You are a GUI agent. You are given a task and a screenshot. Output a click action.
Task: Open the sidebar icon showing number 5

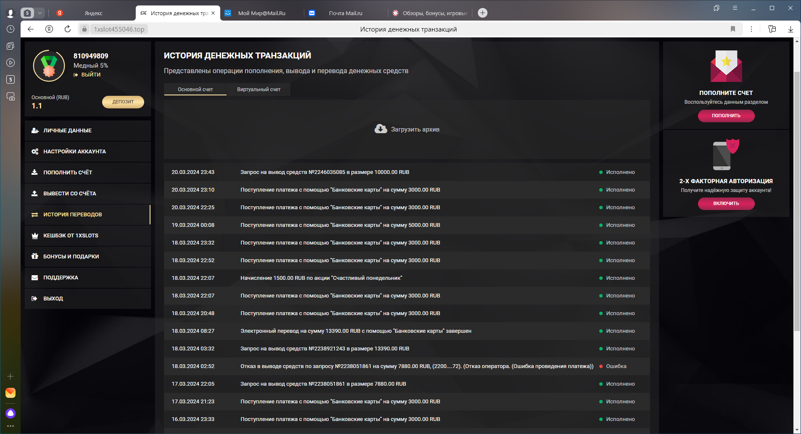11,79
